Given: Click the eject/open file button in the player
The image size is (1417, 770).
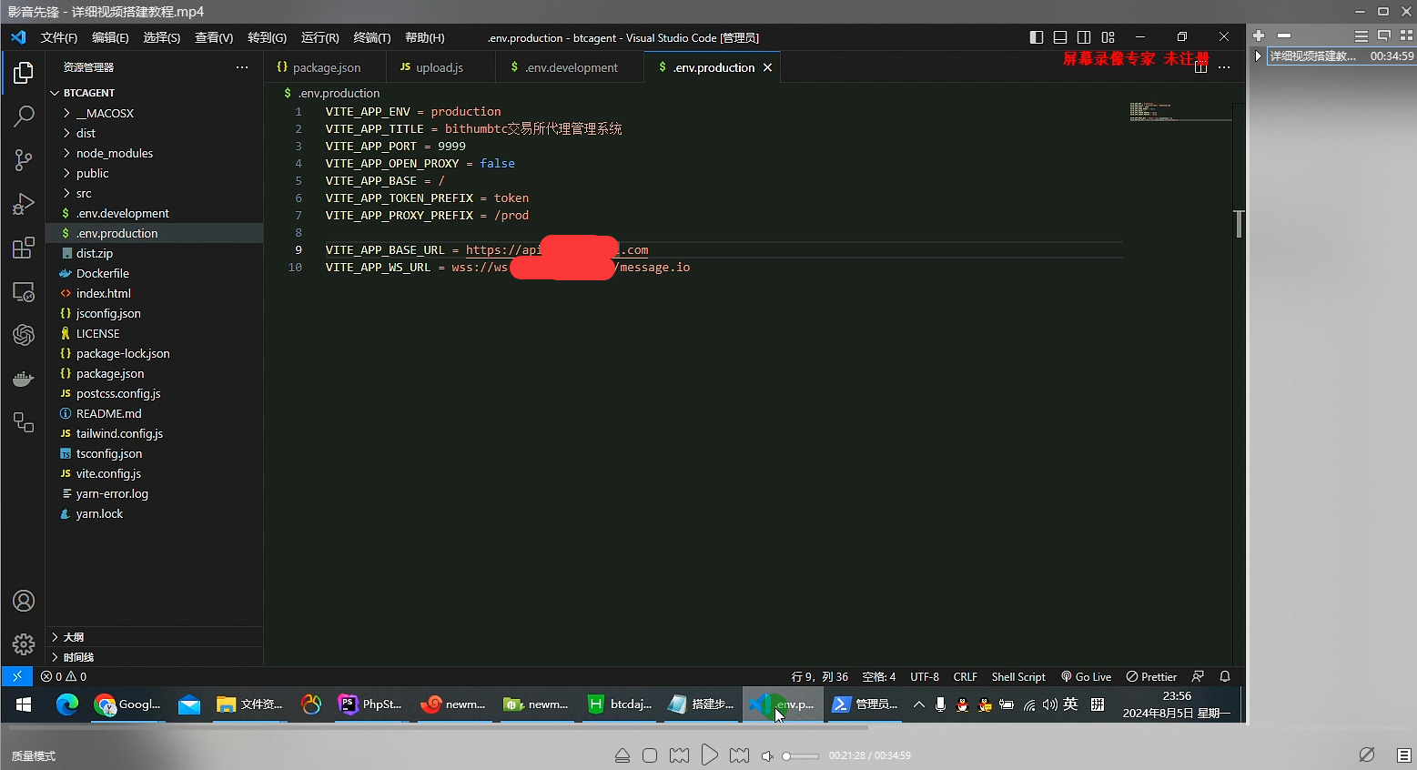Looking at the screenshot, I should [x=622, y=755].
